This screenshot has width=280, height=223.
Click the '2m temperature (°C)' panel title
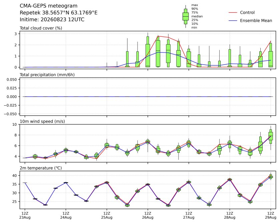pos(41,168)
